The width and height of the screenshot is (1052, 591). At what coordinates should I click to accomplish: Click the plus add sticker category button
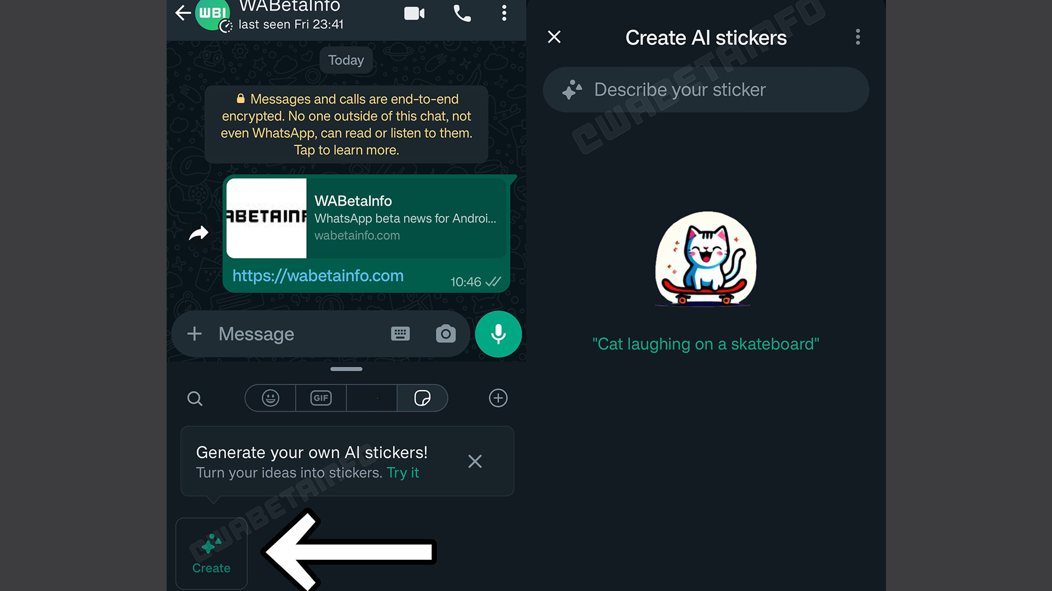click(499, 398)
